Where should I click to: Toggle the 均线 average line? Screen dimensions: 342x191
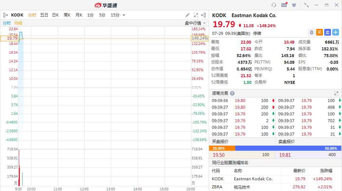click(18, 23)
